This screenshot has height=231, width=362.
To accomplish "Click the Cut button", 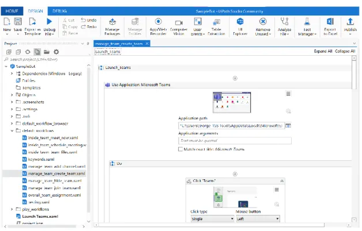I will click(x=69, y=20).
